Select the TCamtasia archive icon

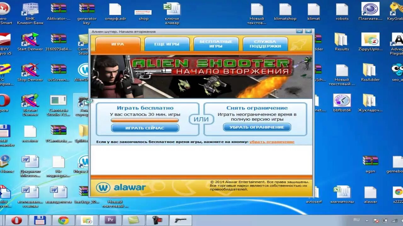coord(59,134)
